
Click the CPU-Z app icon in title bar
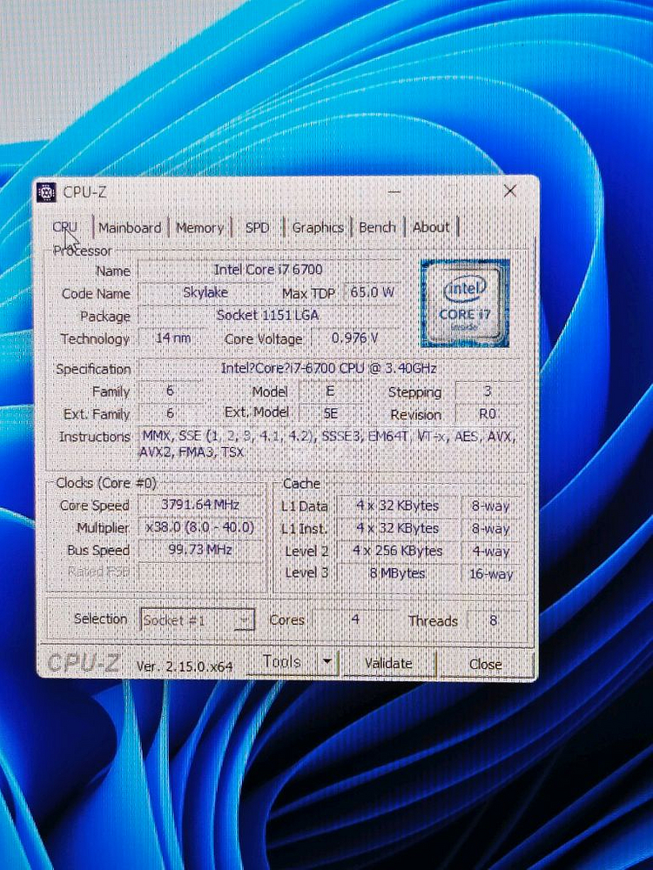coord(47,192)
